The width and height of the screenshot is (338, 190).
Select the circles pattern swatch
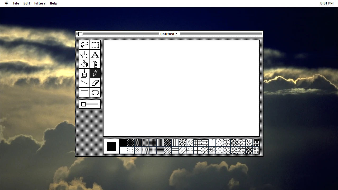coord(227,143)
